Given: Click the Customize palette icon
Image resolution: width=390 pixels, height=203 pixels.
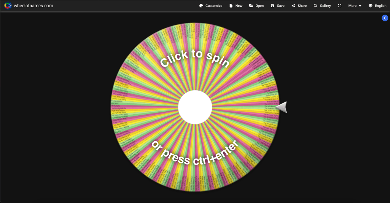Looking at the screenshot, I should tap(201, 6).
